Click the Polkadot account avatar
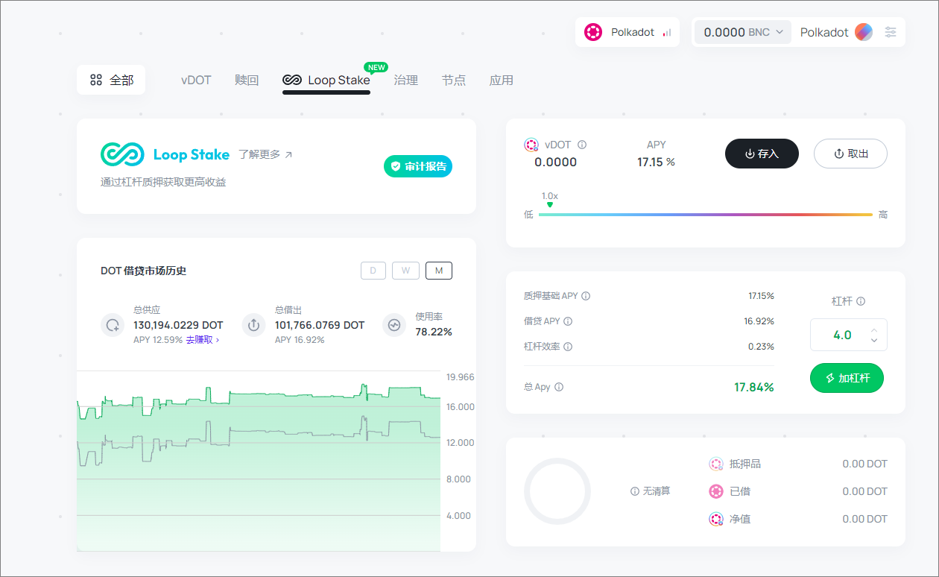Viewport: 939px width, 577px height. click(x=864, y=32)
